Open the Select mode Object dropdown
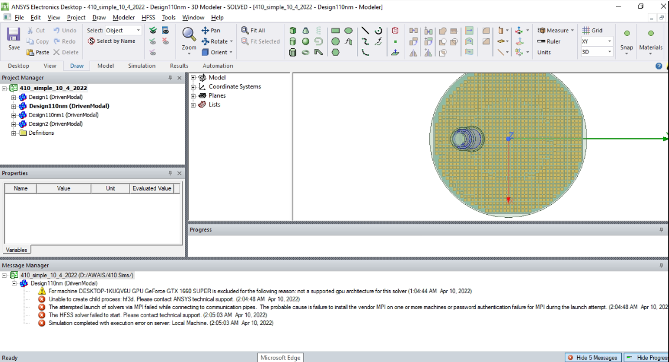 pyautogui.click(x=122, y=31)
